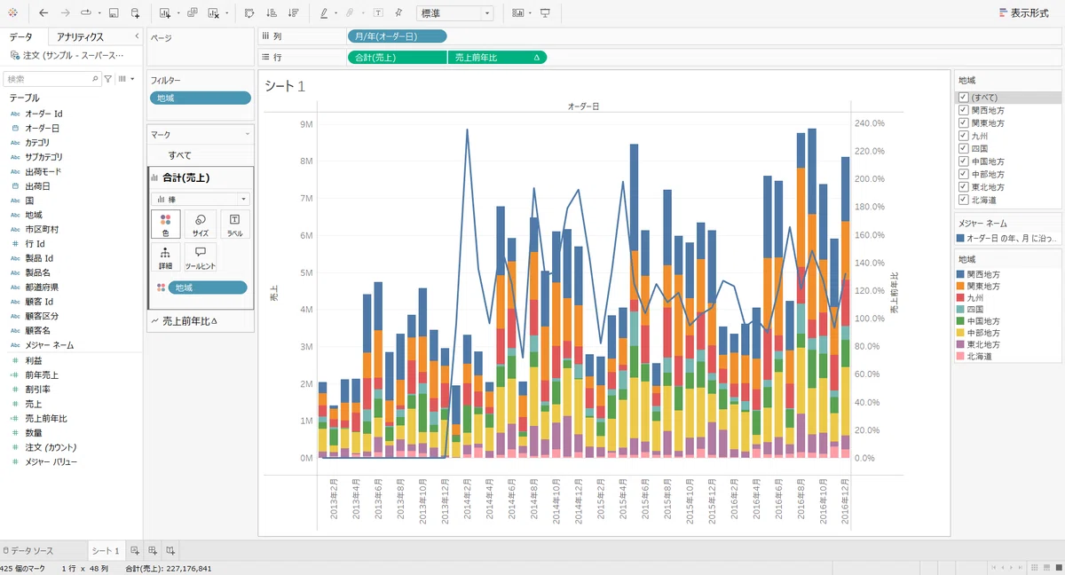Add a new data source icon

(135, 13)
